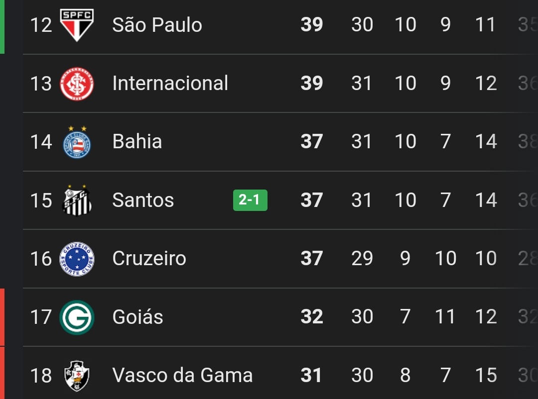Click Vasco da Gama's 31 points value
The width and height of the screenshot is (538, 399).
coord(311,376)
